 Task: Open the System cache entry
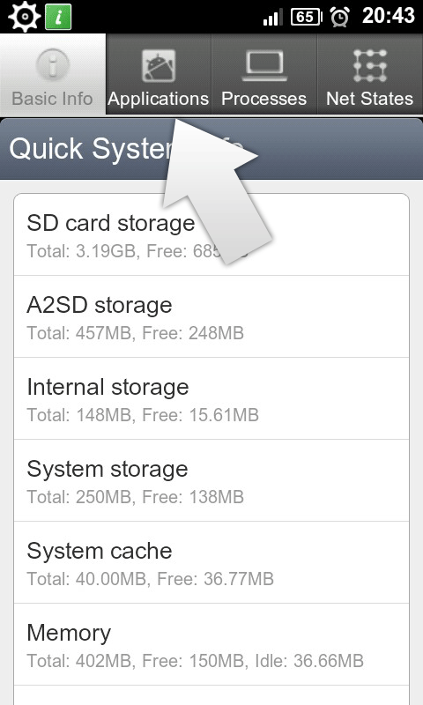pos(211,562)
